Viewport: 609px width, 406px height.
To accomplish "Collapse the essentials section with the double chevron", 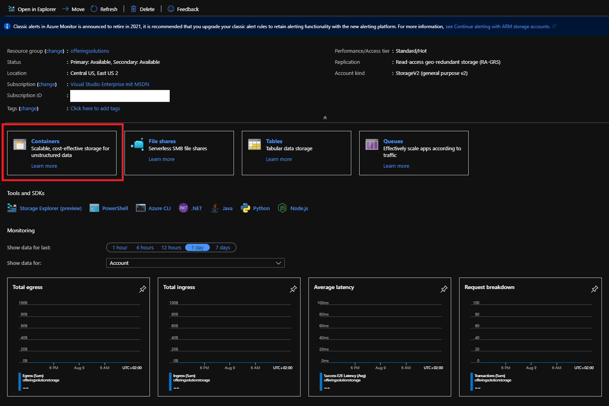I will [325, 118].
